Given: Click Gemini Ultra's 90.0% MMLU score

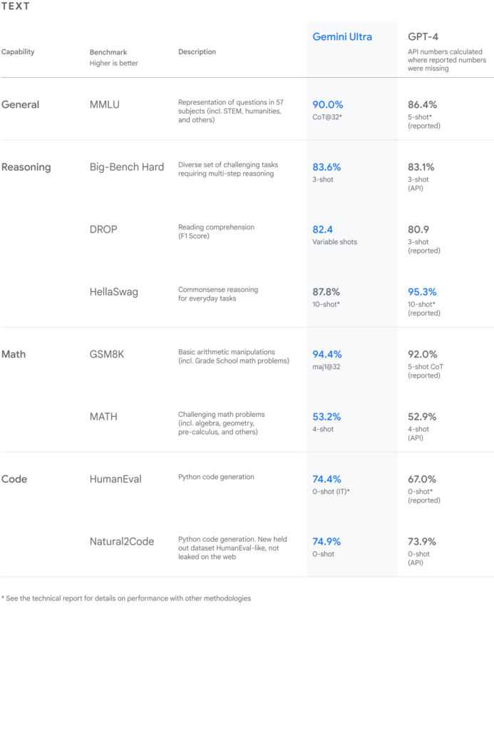Looking at the screenshot, I should click(328, 104).
